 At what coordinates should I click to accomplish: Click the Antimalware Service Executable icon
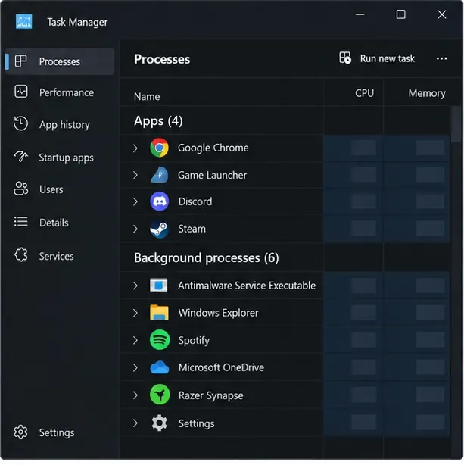159,285
